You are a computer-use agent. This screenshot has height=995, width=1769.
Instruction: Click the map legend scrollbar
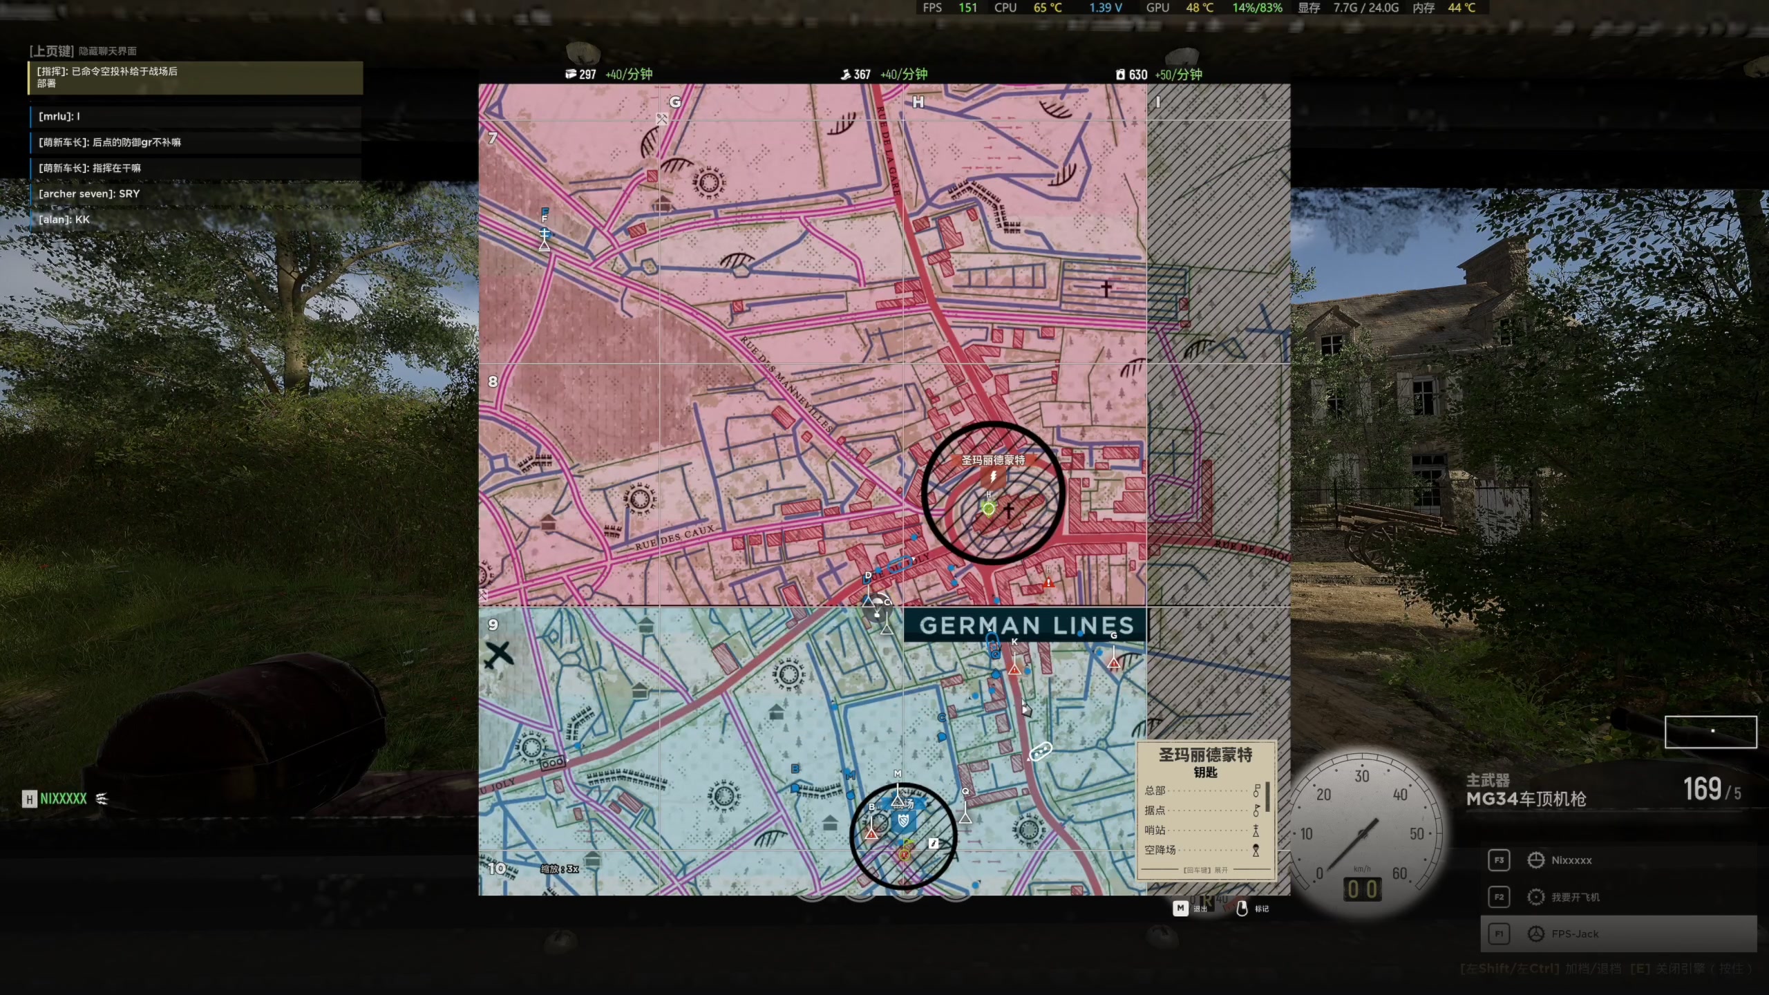1267,797
